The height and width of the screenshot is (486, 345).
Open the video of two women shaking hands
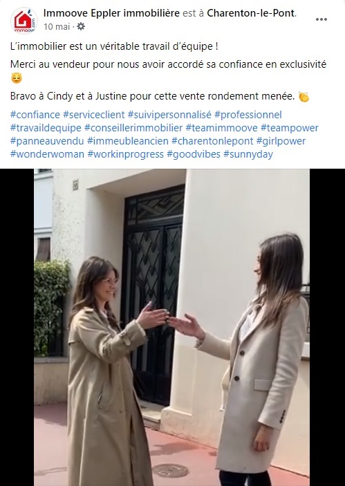click(171, 327)
